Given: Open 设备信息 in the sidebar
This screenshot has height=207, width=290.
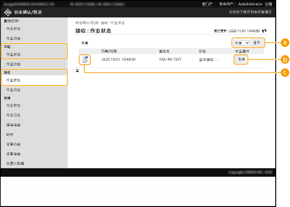Looking at the screenshot, I should [13, 154].
